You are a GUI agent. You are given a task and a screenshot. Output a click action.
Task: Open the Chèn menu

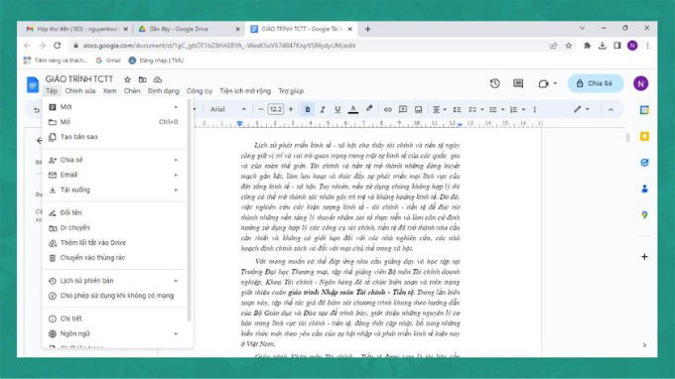[x=132, y=91]
